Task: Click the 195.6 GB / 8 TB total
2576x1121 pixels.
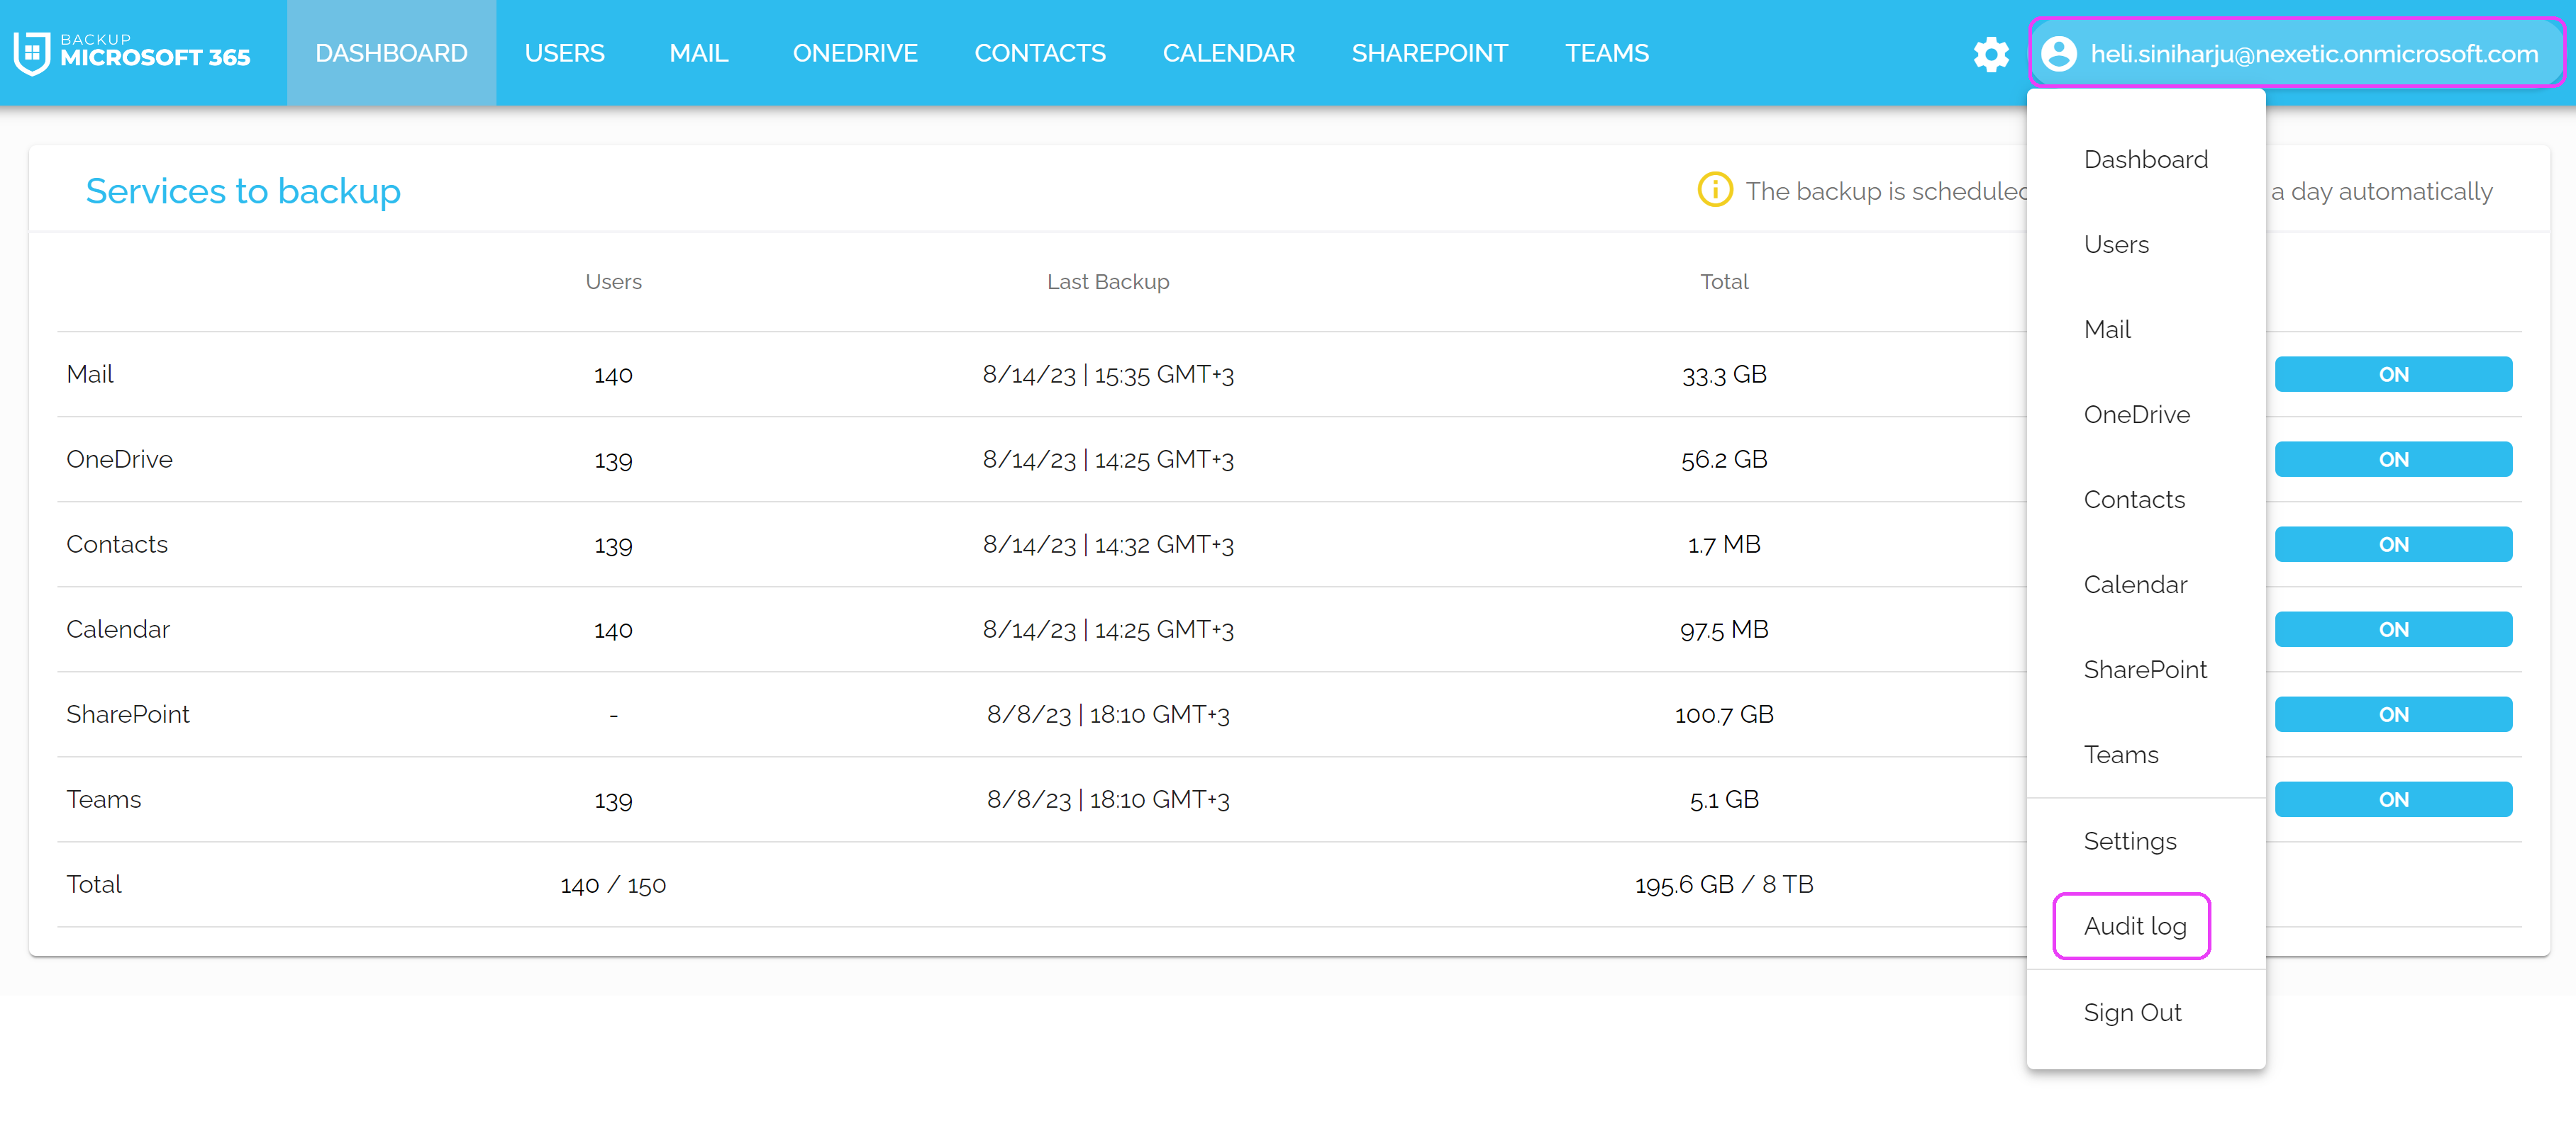Action: click(x=1724, y=884)
